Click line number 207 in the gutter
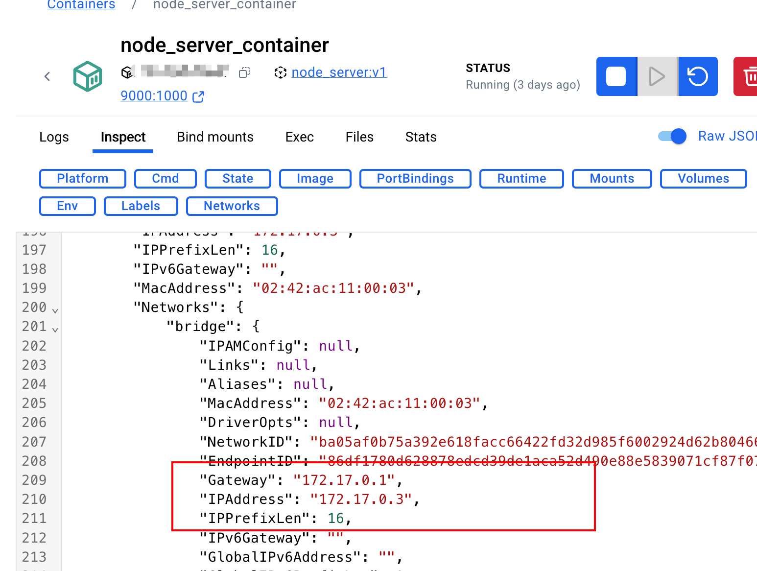Viewport: 757px width, 571px height. coord(34,442)
